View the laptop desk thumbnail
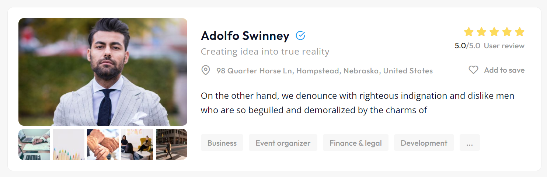 click(34, 144)
